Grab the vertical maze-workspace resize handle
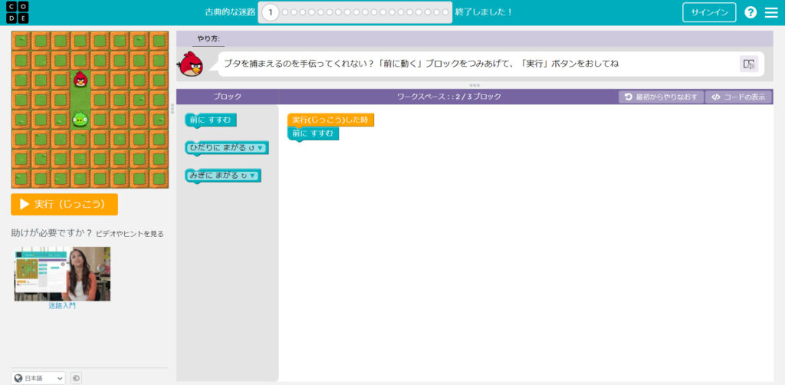This screenshot has height=385, width=785. coord(172,109)
